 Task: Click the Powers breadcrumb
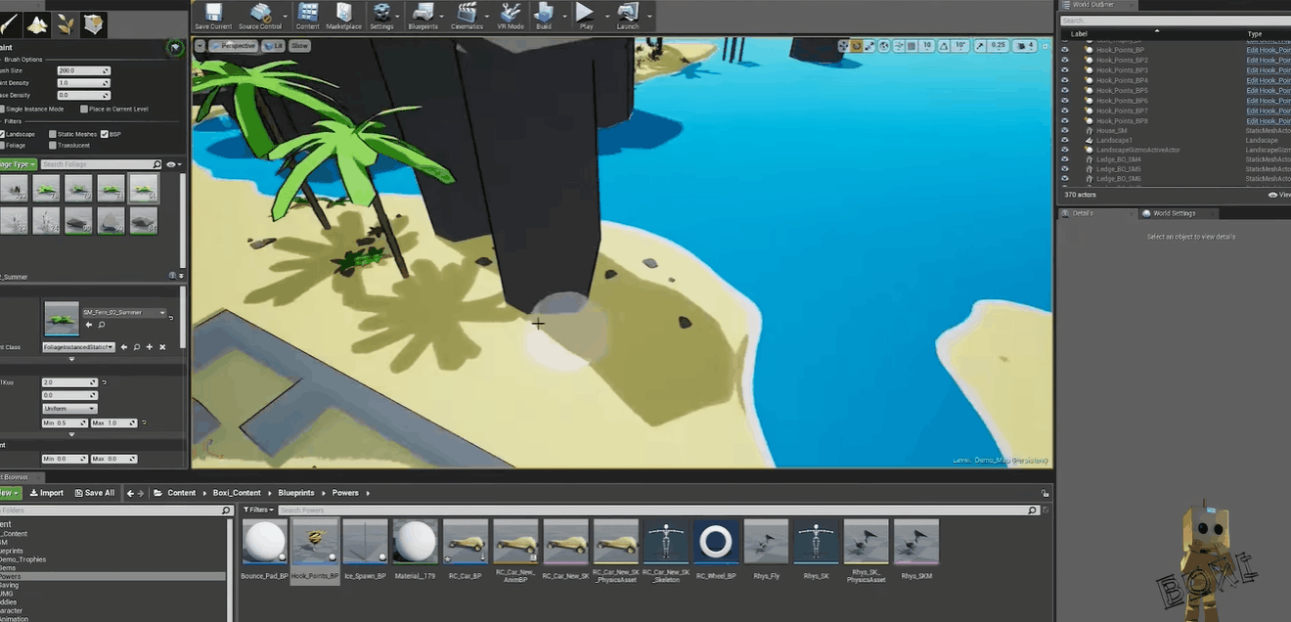(x=345, y=493)
